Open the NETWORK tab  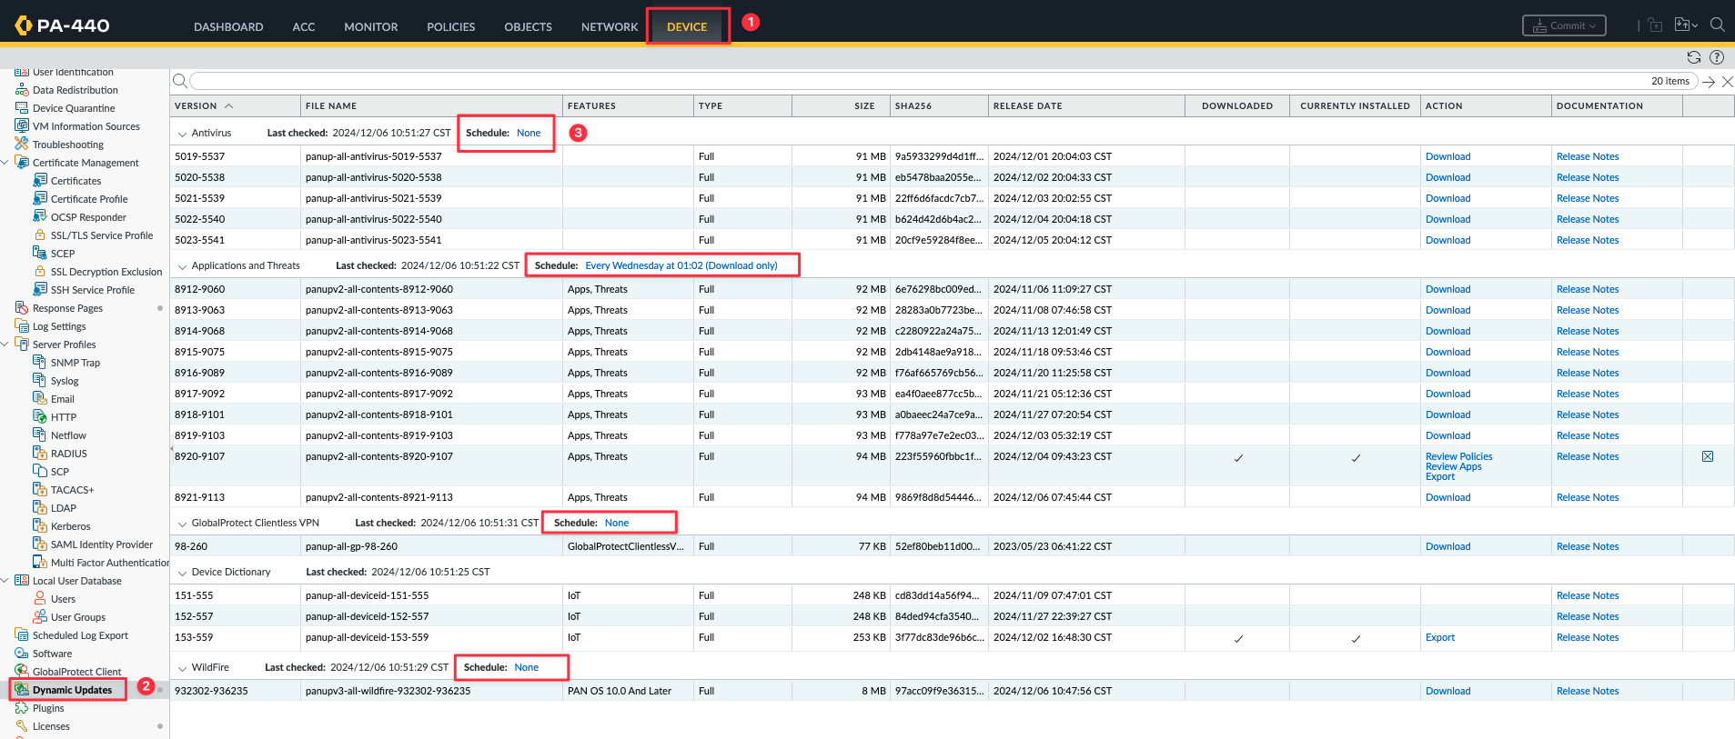coord(610,26)
